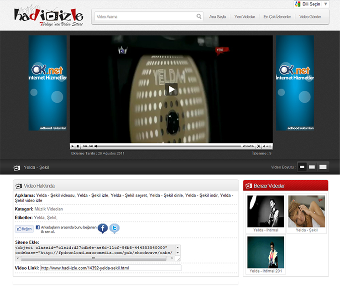Viewport: 340px width, 289px height.
Task: Click the play icon in player control bar
Action: pos(73,146)
